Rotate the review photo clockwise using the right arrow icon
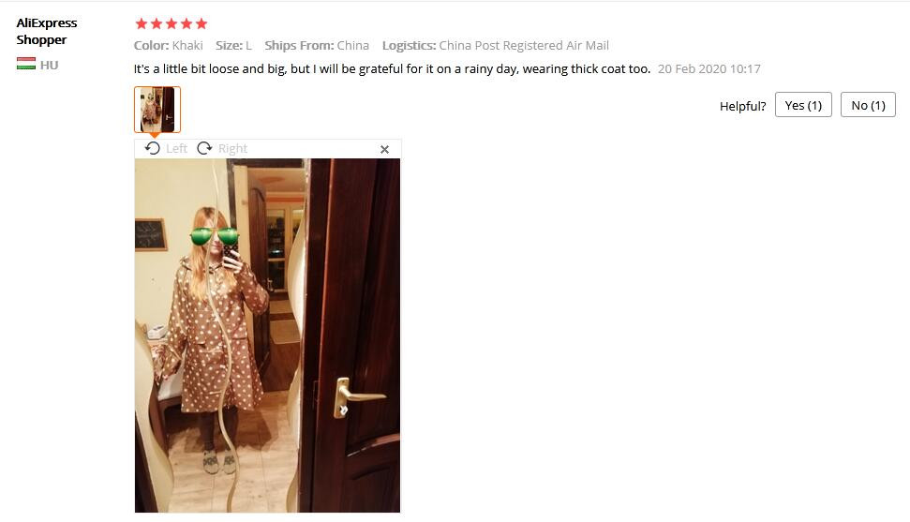This screenshot has height=522, width=910. pos(204,149)
